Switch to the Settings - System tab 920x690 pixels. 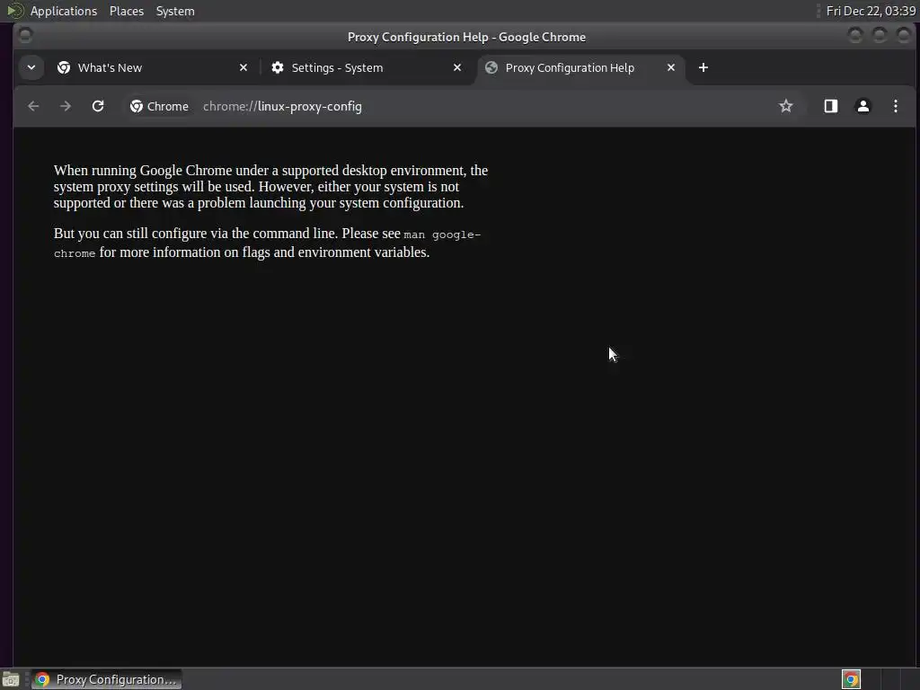367,67
